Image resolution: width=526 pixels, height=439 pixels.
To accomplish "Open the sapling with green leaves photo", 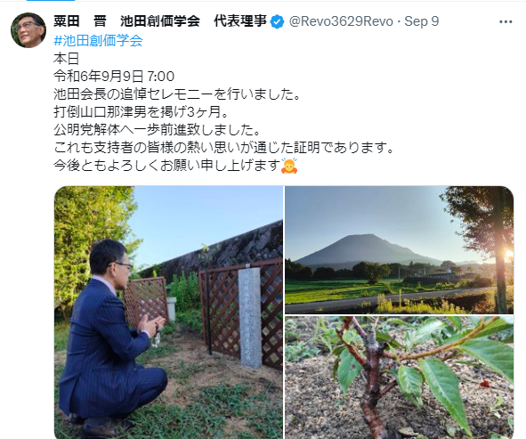I will [x=400, y=378].
